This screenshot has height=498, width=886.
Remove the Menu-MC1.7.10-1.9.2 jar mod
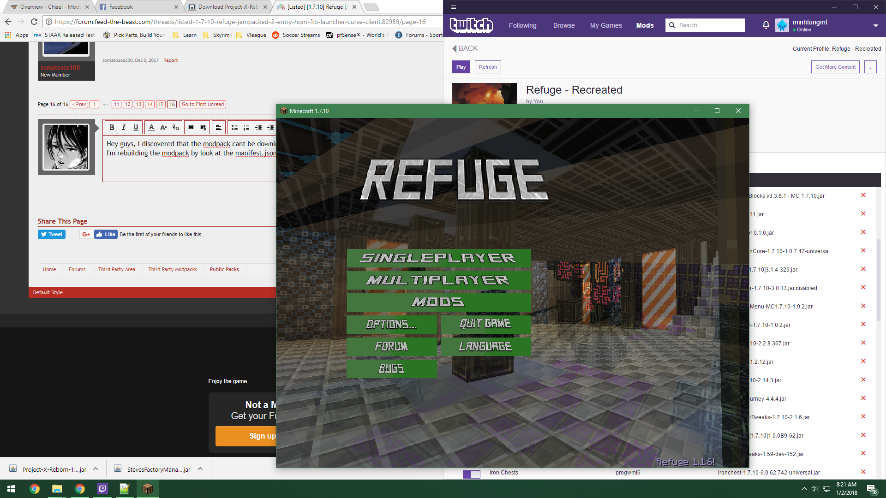[863, 306]
